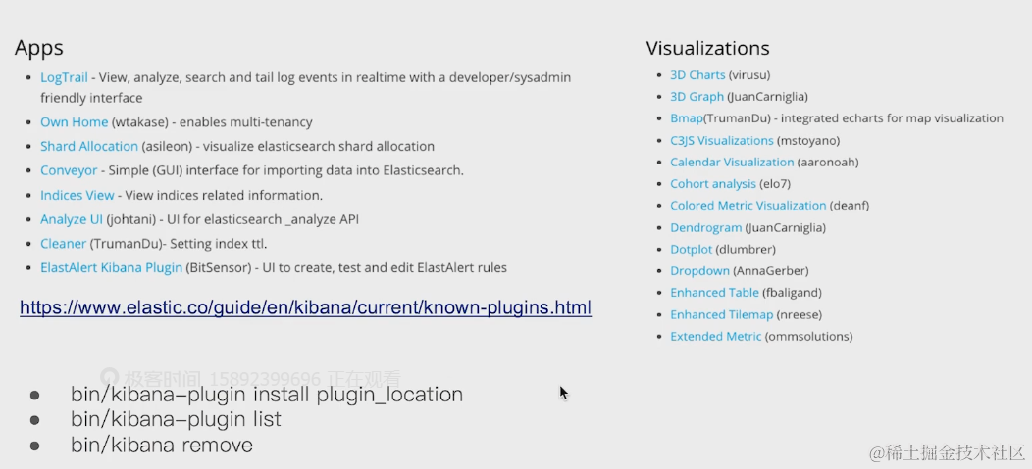Click the text 'bin/kibana remove'
1032x469 pixels.
click(x=162, y=445)
